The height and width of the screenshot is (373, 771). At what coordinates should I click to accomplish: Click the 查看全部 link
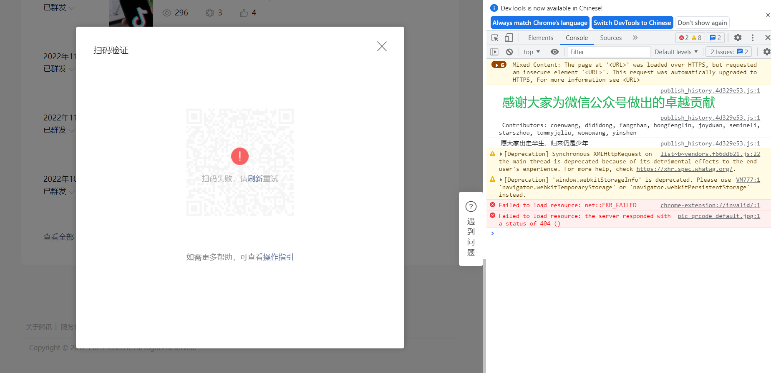tap(59, 237)
